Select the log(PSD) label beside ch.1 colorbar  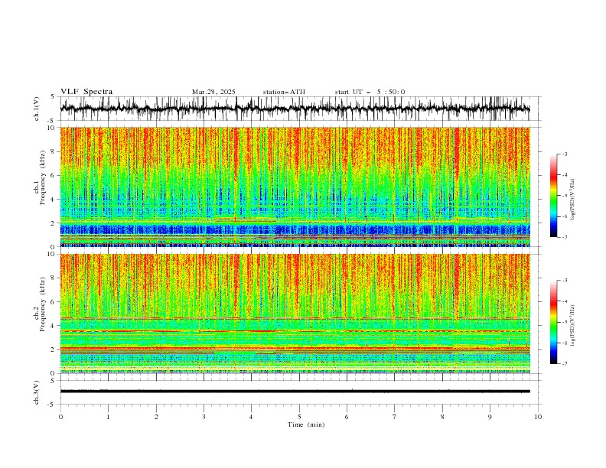[x=573, y=200]
